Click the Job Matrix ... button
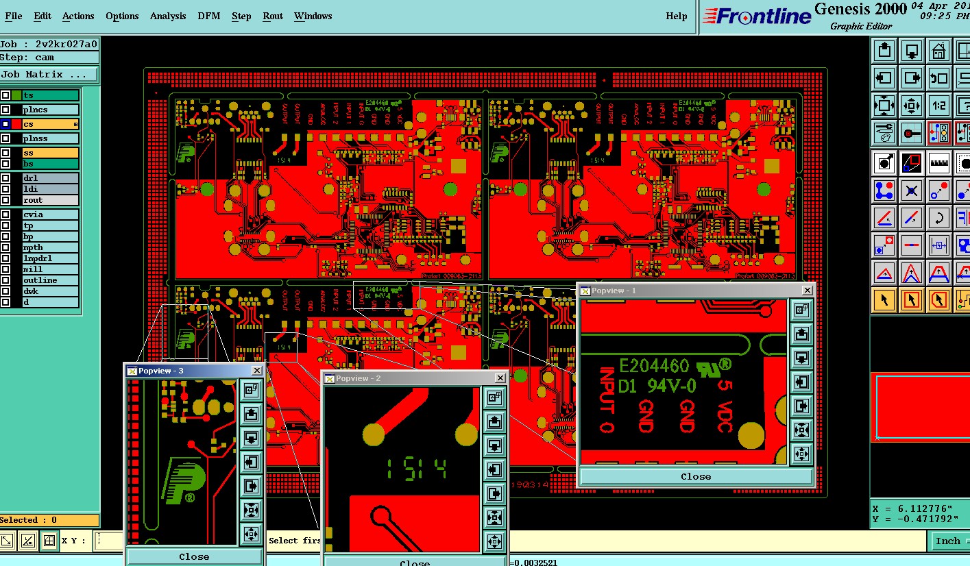The image size is (970, 566). tap(49, 74)
